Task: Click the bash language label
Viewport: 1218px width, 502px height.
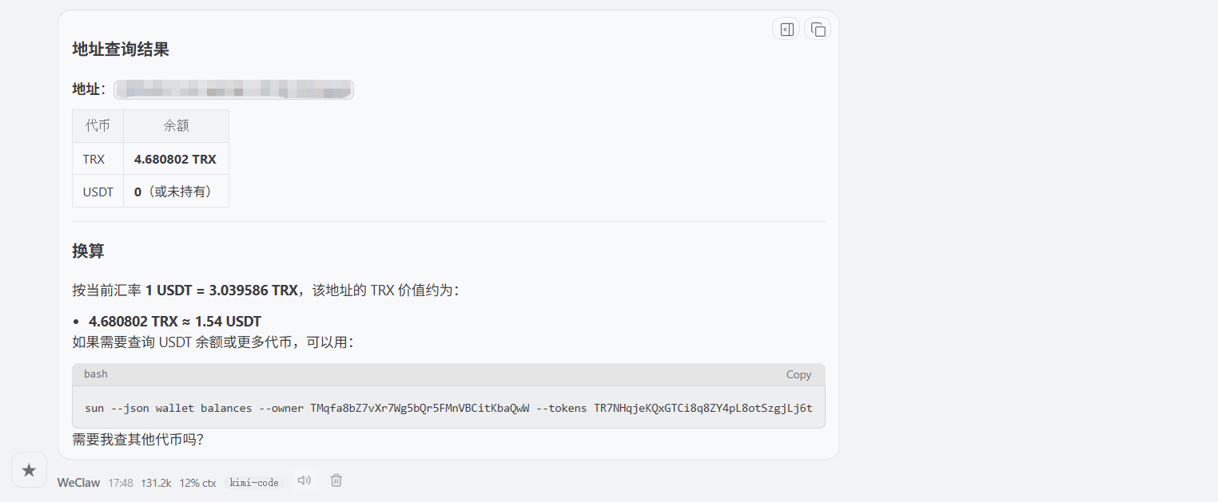Action: [96, 374]
